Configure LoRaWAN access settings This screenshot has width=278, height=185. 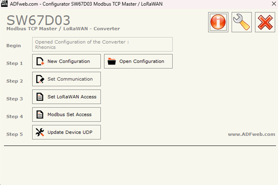(x=66, y=96)
